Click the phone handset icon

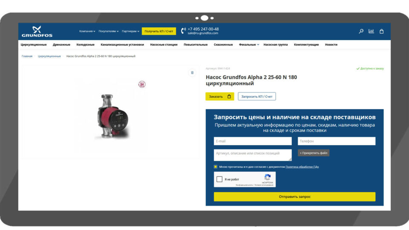coord(183,31)
